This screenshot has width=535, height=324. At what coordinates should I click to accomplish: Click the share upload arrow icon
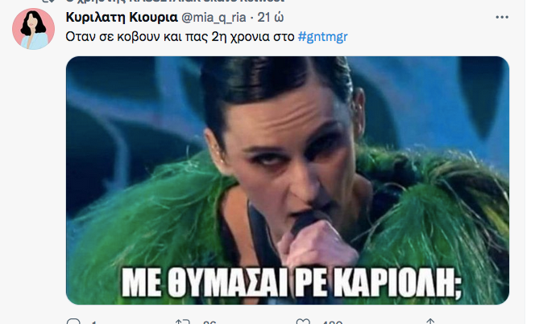click(430, 322)
